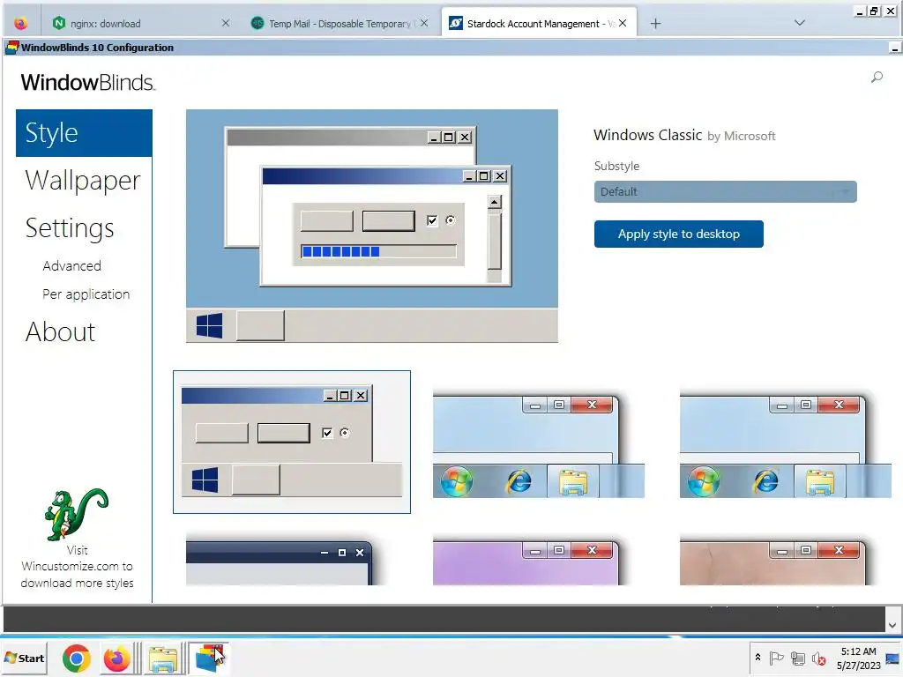Click Apply style to desktop
Image resolution: width=903 pixels, height=677 pixels.
(678, 234)
